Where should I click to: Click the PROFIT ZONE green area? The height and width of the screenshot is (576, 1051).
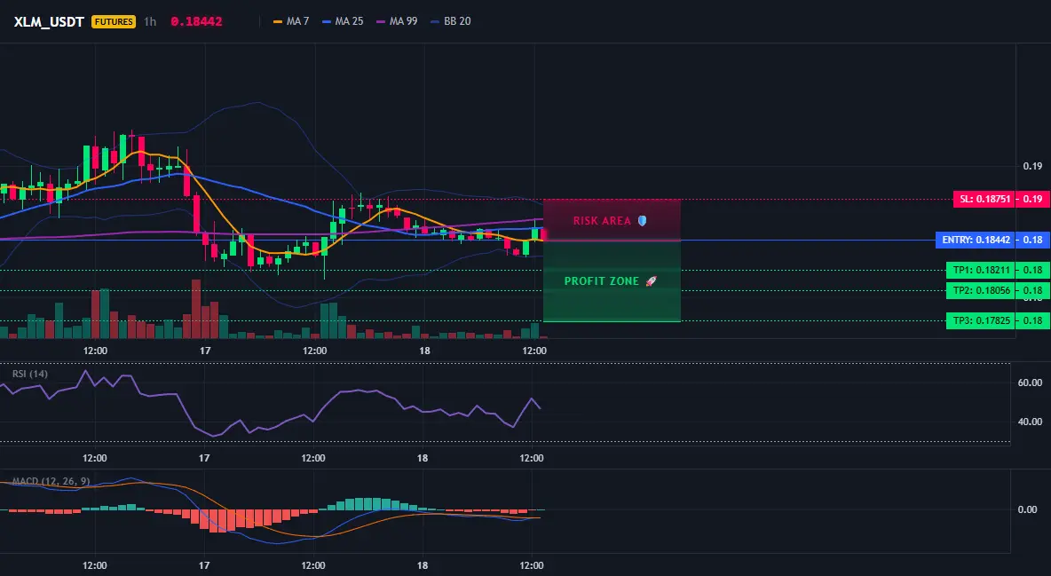(612, 281)
